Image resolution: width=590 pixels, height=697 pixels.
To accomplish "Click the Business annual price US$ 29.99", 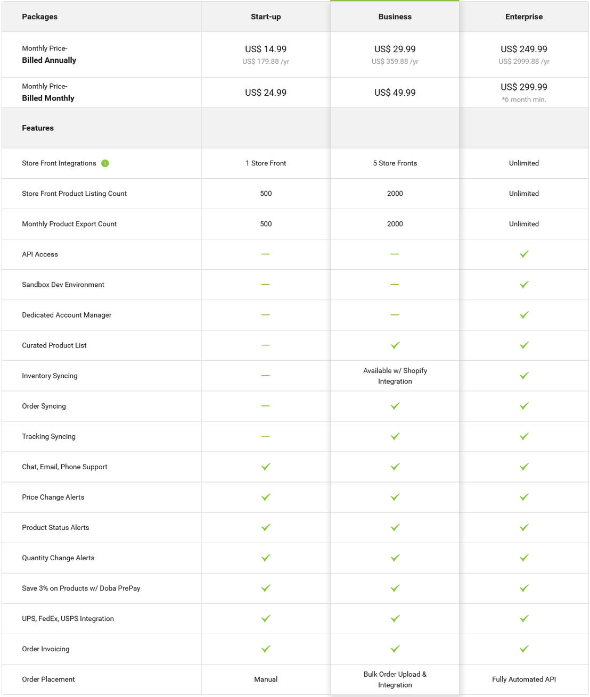I will (395, 49).
